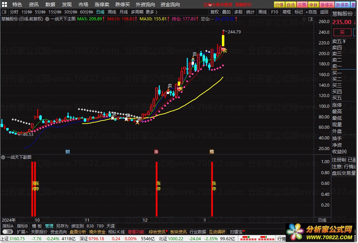This screenshot has height=243, width=358.
Task: Click the 涨 marker on the chart
Action: 156,152
